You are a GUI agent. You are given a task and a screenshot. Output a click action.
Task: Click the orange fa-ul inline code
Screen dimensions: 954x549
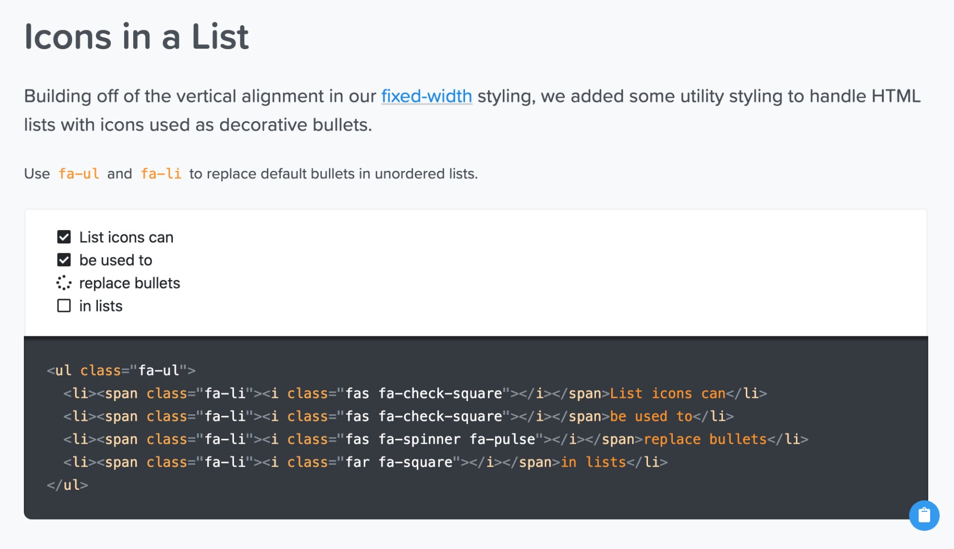(x=79, y=174)
